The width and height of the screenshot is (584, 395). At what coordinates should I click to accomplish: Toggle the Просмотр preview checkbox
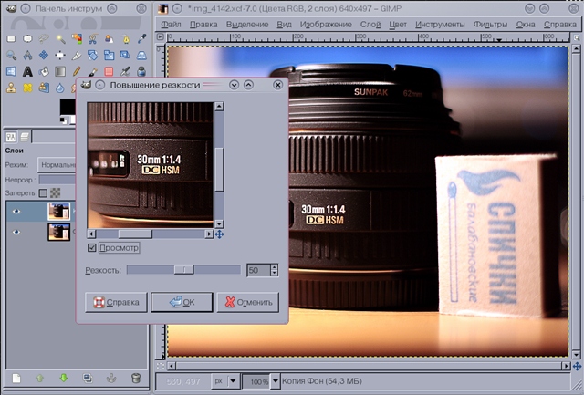point(92,248)
